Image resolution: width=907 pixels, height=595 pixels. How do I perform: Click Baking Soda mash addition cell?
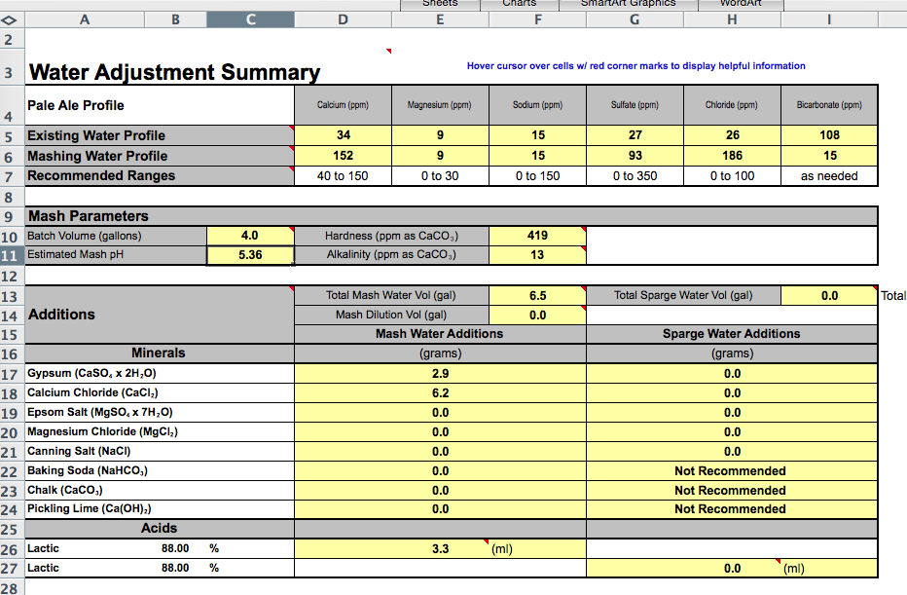pyautogui.click(x=440, y=471)
